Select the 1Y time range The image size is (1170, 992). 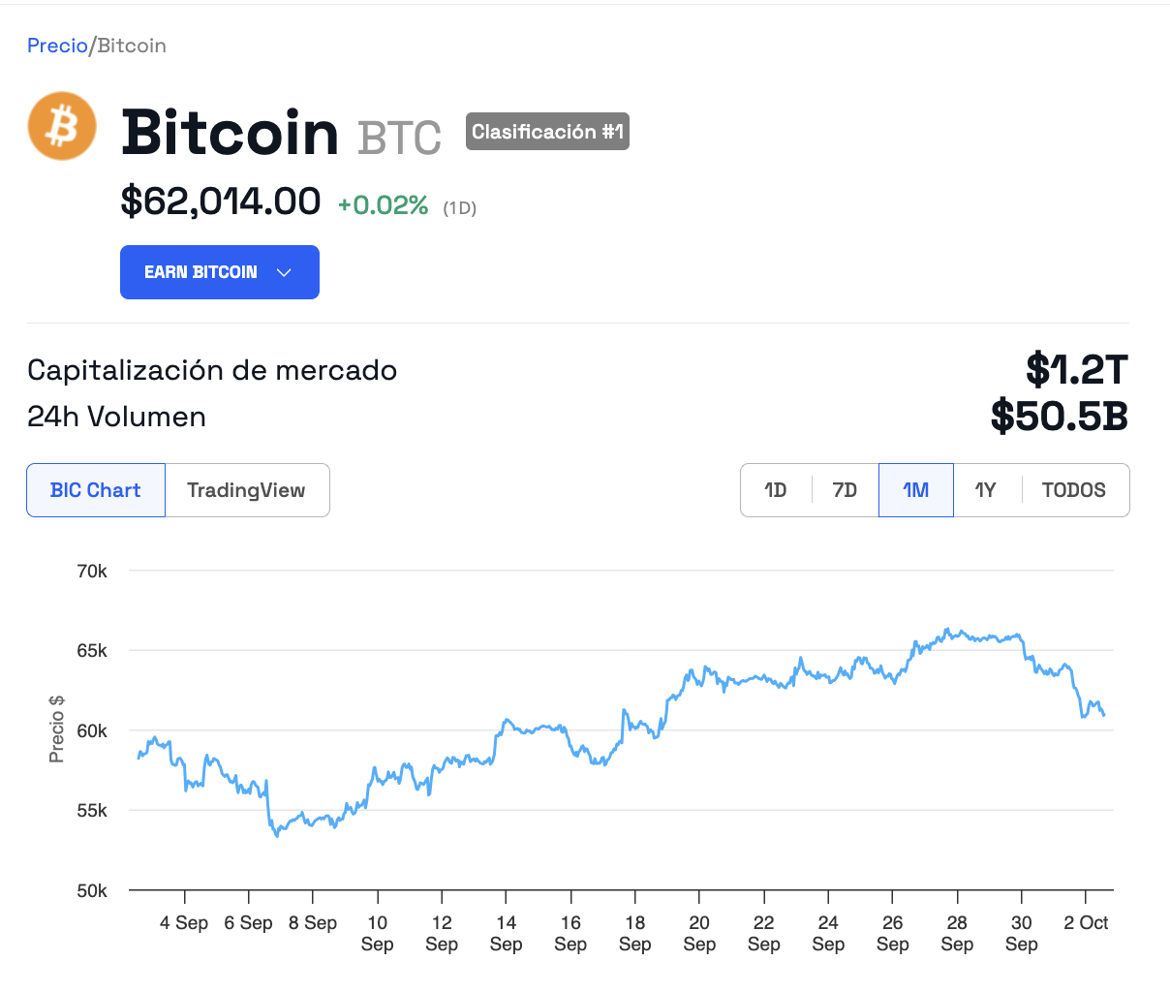(986, 490)
